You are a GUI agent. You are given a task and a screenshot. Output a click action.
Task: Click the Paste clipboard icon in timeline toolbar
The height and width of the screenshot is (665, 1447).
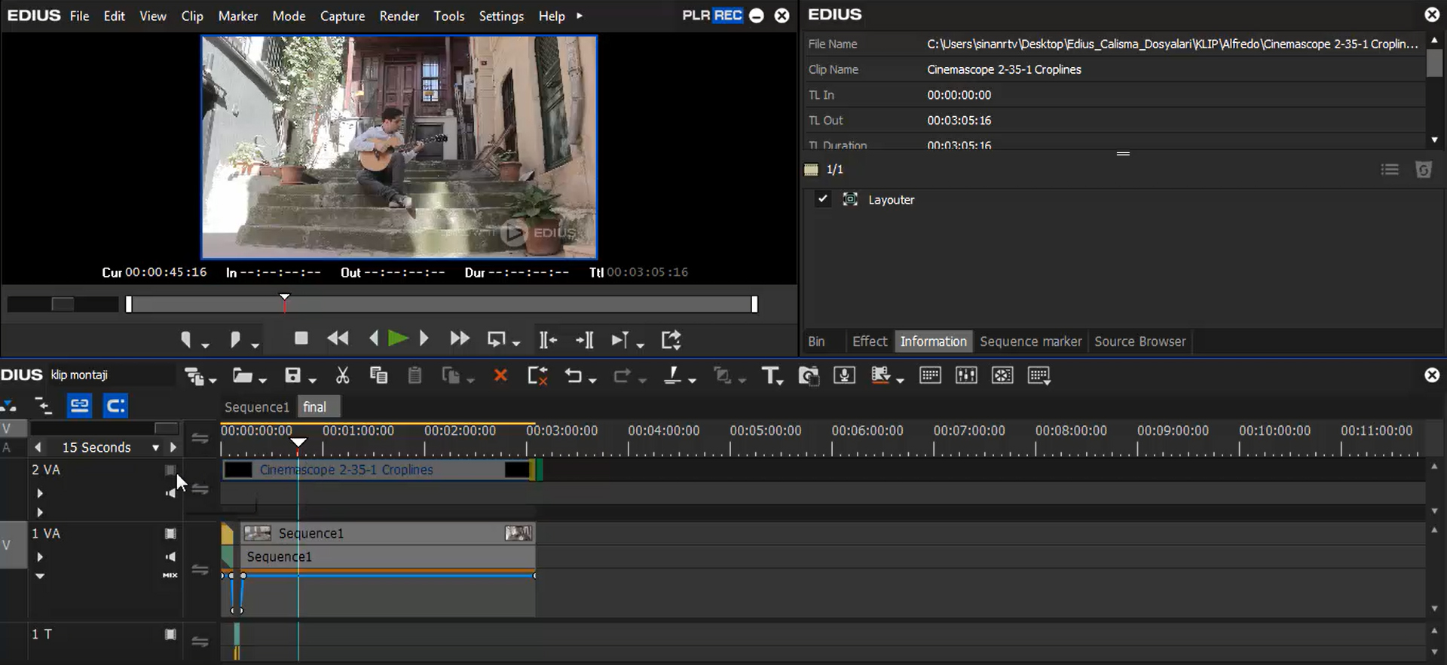415,375
